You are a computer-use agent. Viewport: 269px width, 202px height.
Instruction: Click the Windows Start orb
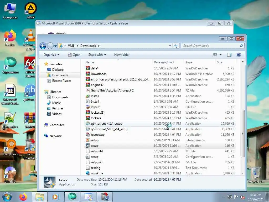tap(7, 197)
